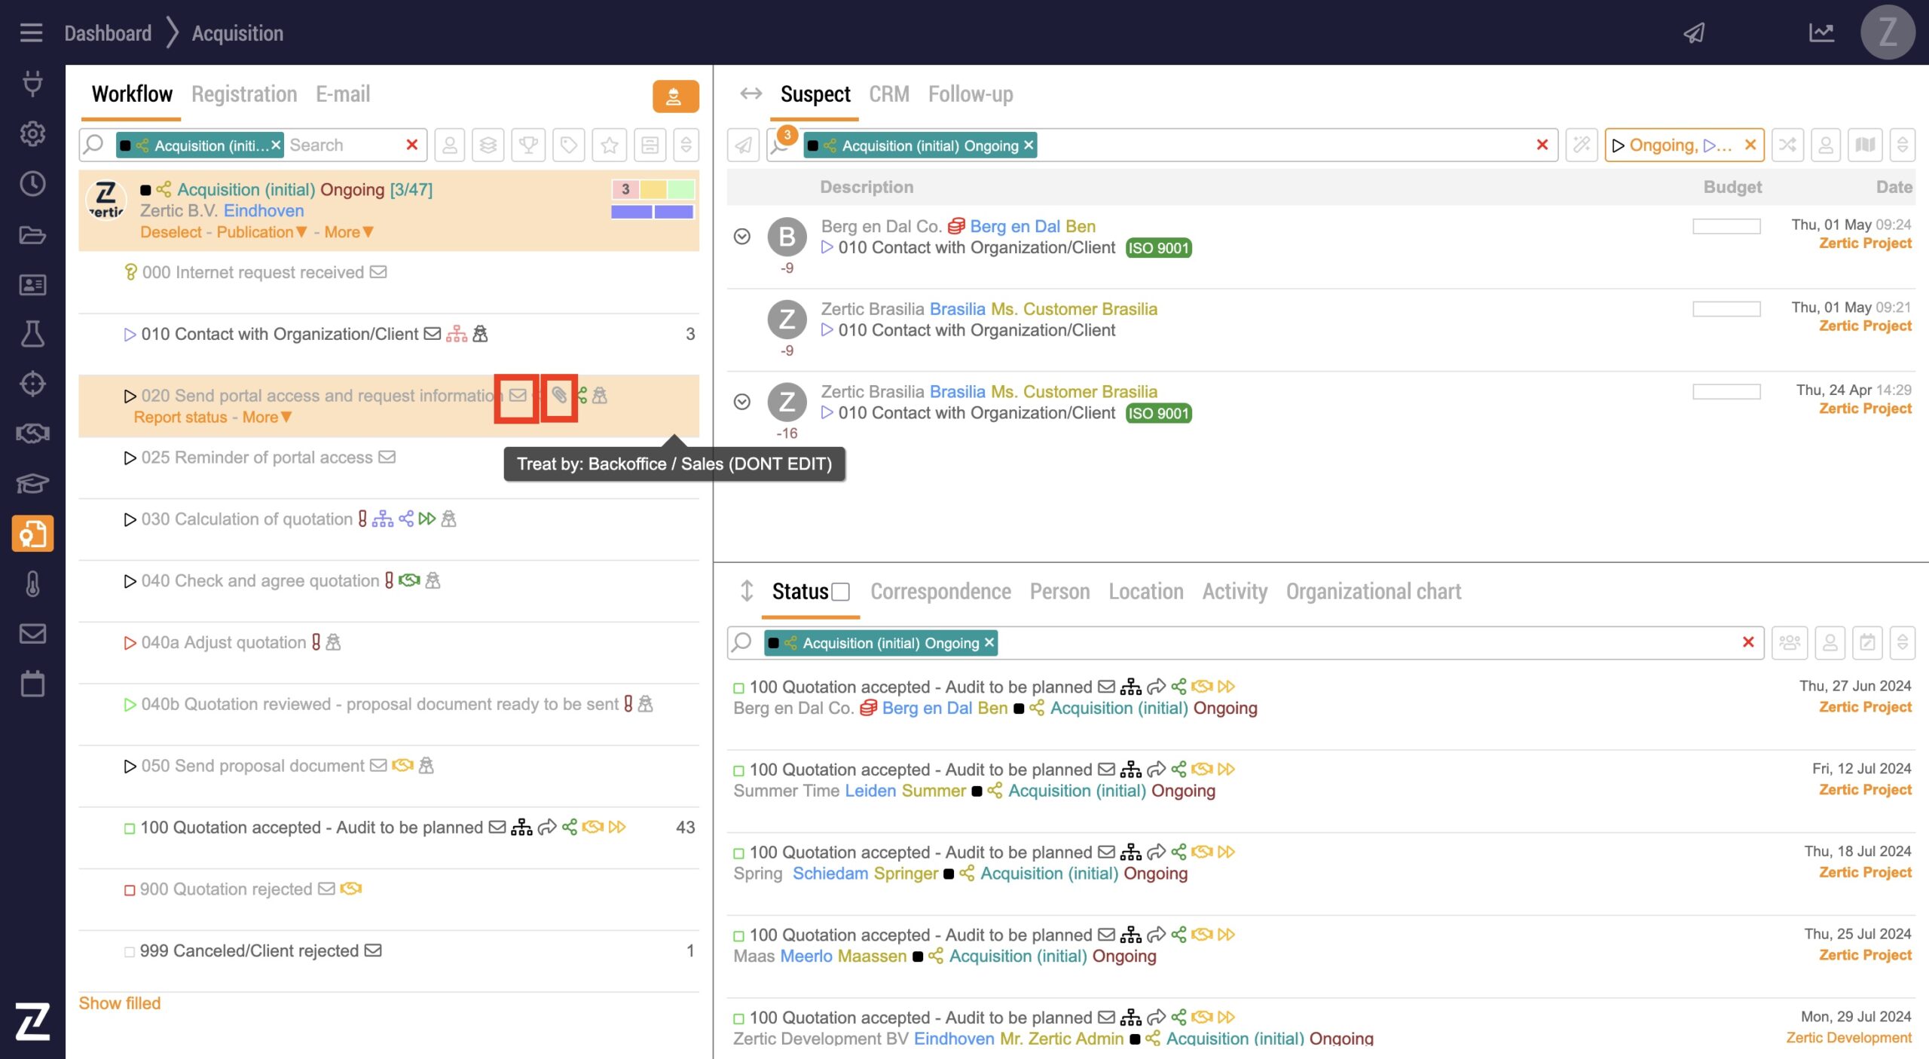
Task: Click the paper plane icon in header
Action: pos(1695,33)
